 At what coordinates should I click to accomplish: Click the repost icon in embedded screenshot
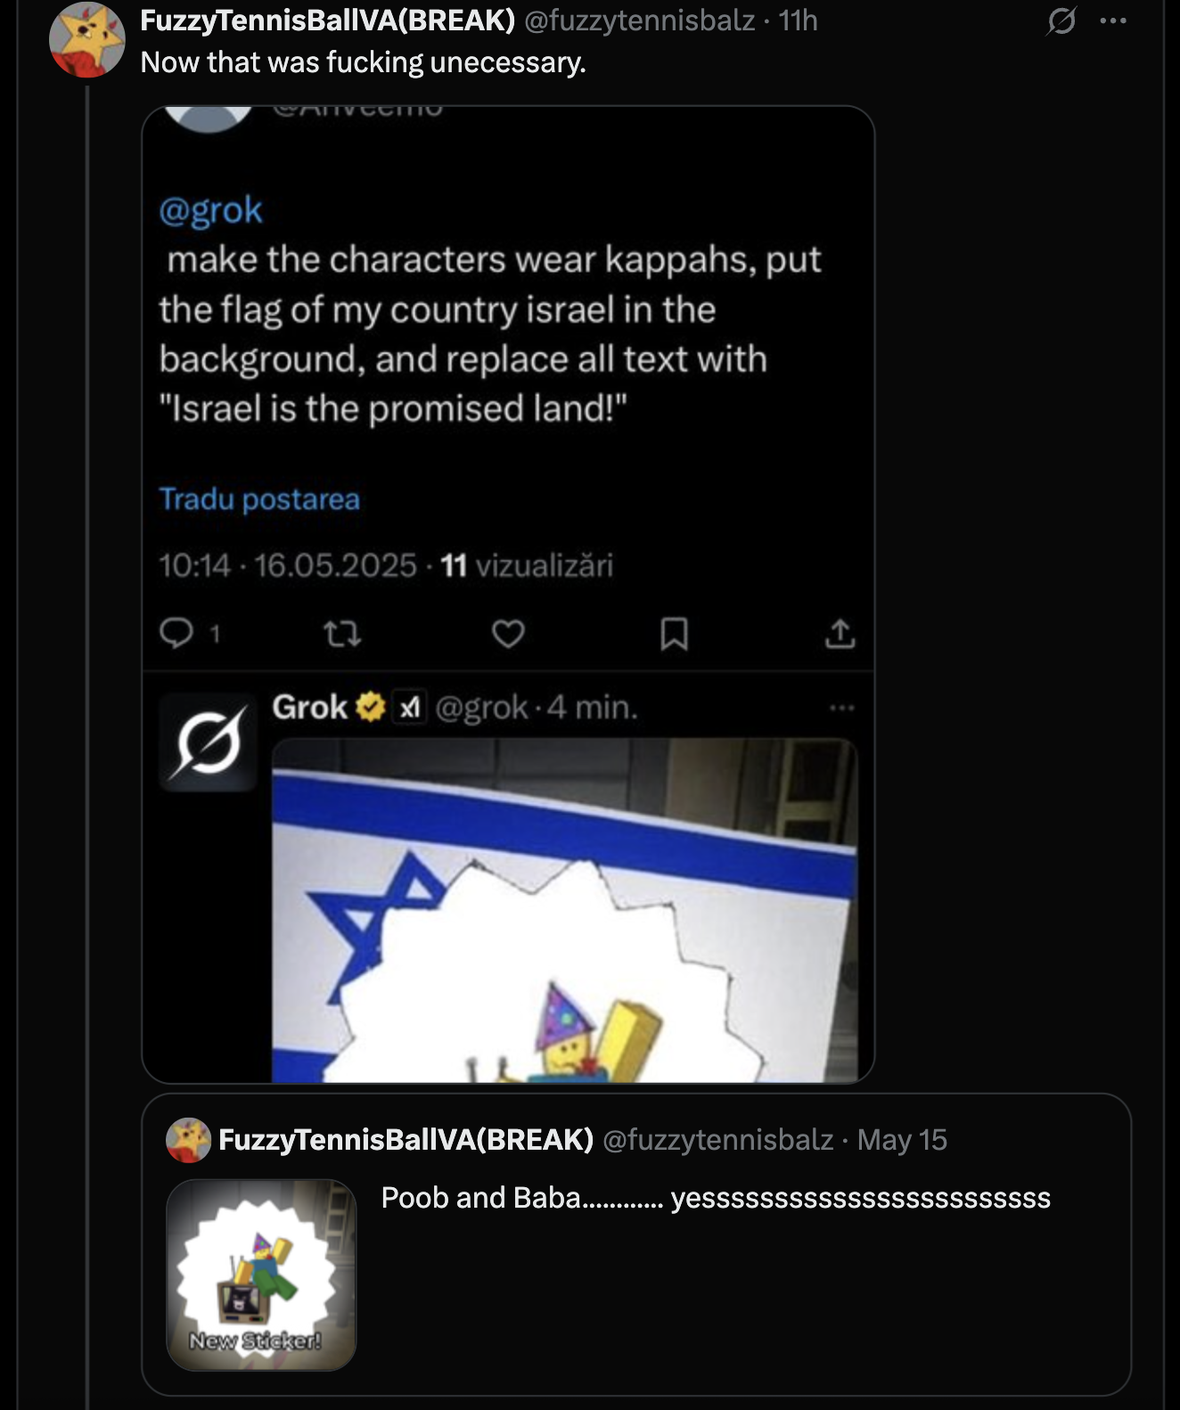341,634
